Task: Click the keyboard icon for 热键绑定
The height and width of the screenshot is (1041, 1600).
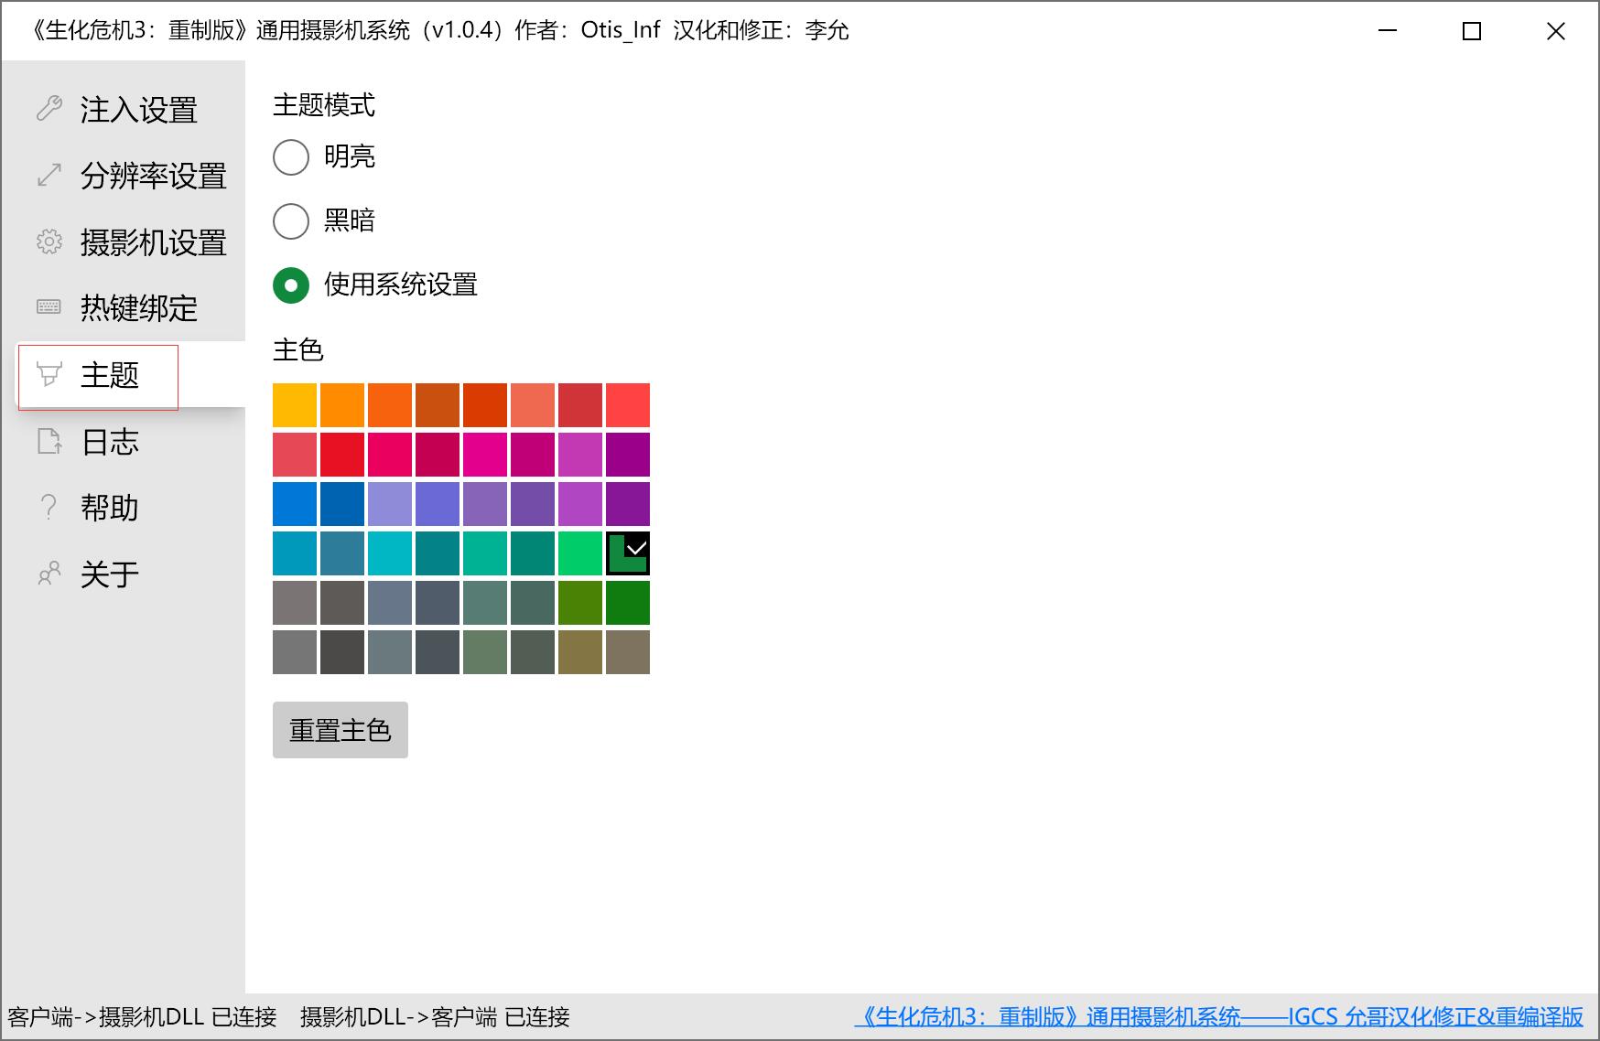Action: point(49,307)
